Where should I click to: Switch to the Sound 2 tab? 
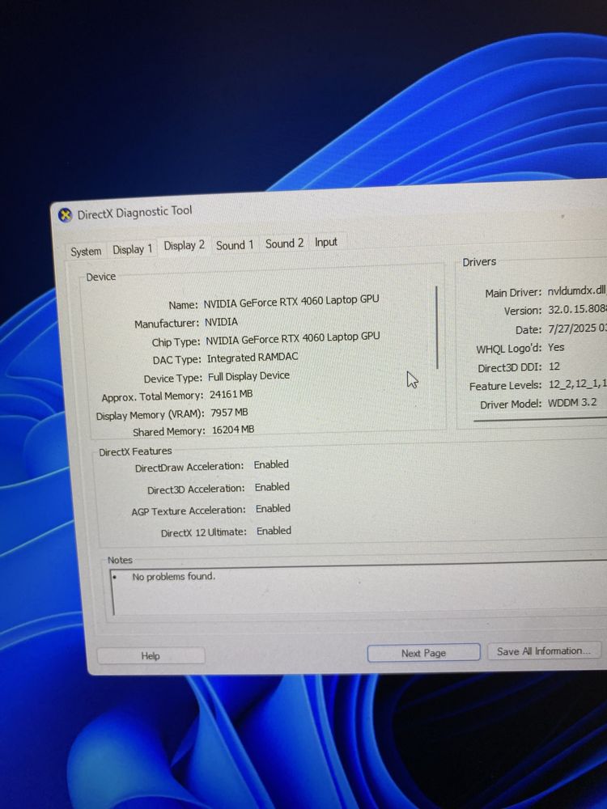click(x=284, y=243)
